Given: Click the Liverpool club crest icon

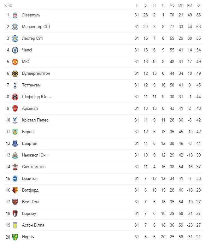Looking at the screenshot, I should point(15,15).
